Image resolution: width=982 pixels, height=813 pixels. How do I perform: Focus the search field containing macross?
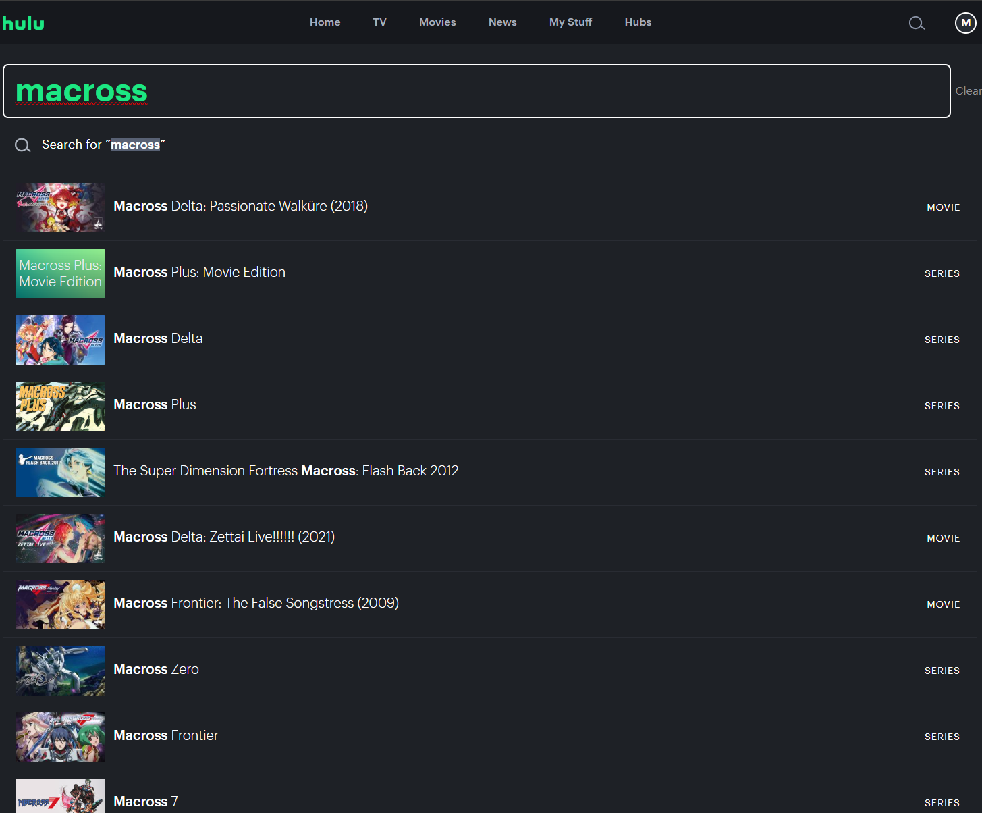(x=476, y=91)
